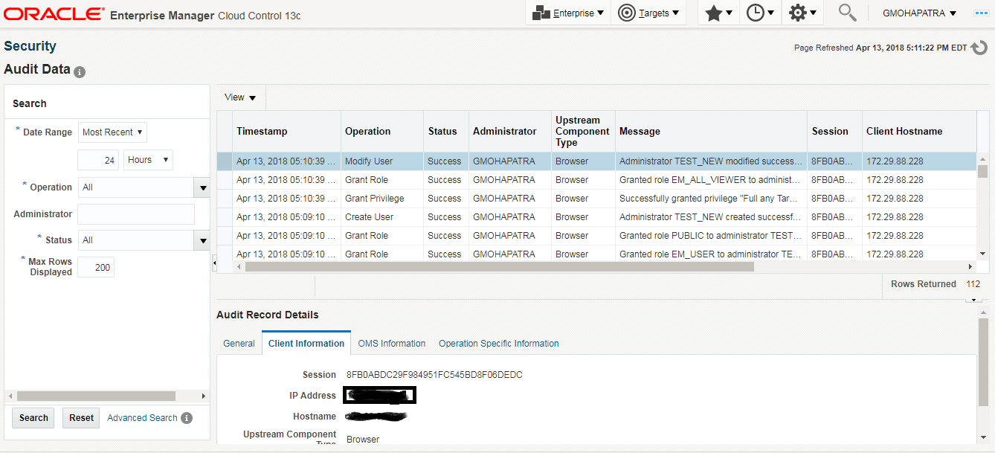Click the page refresh icon
The height and width of the screenshot is (453, 995).
[x=979, y=48]
